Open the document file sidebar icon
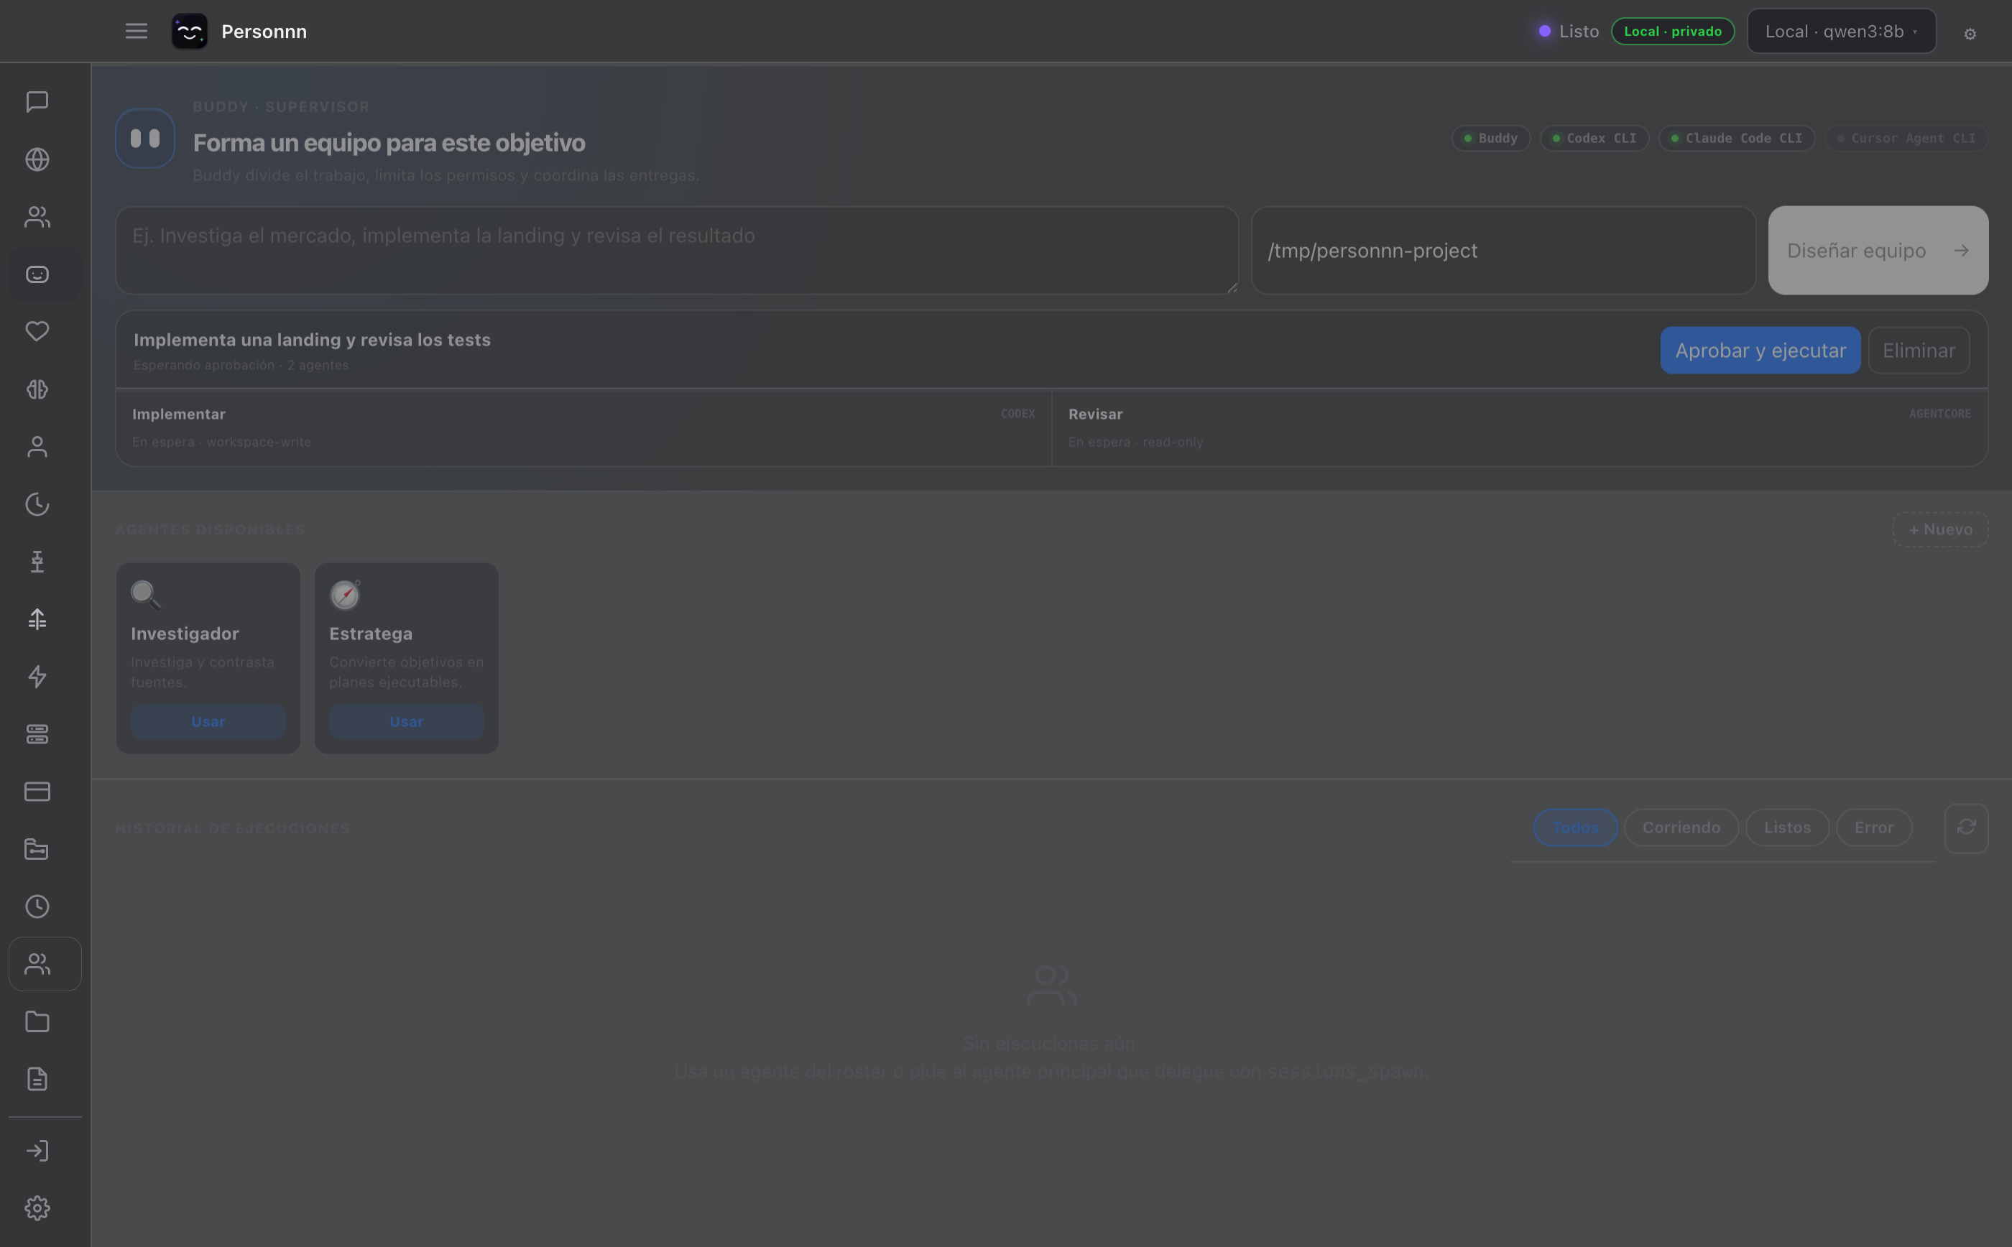This screenshot has width=2012, height=1247. click(37, 1079)
